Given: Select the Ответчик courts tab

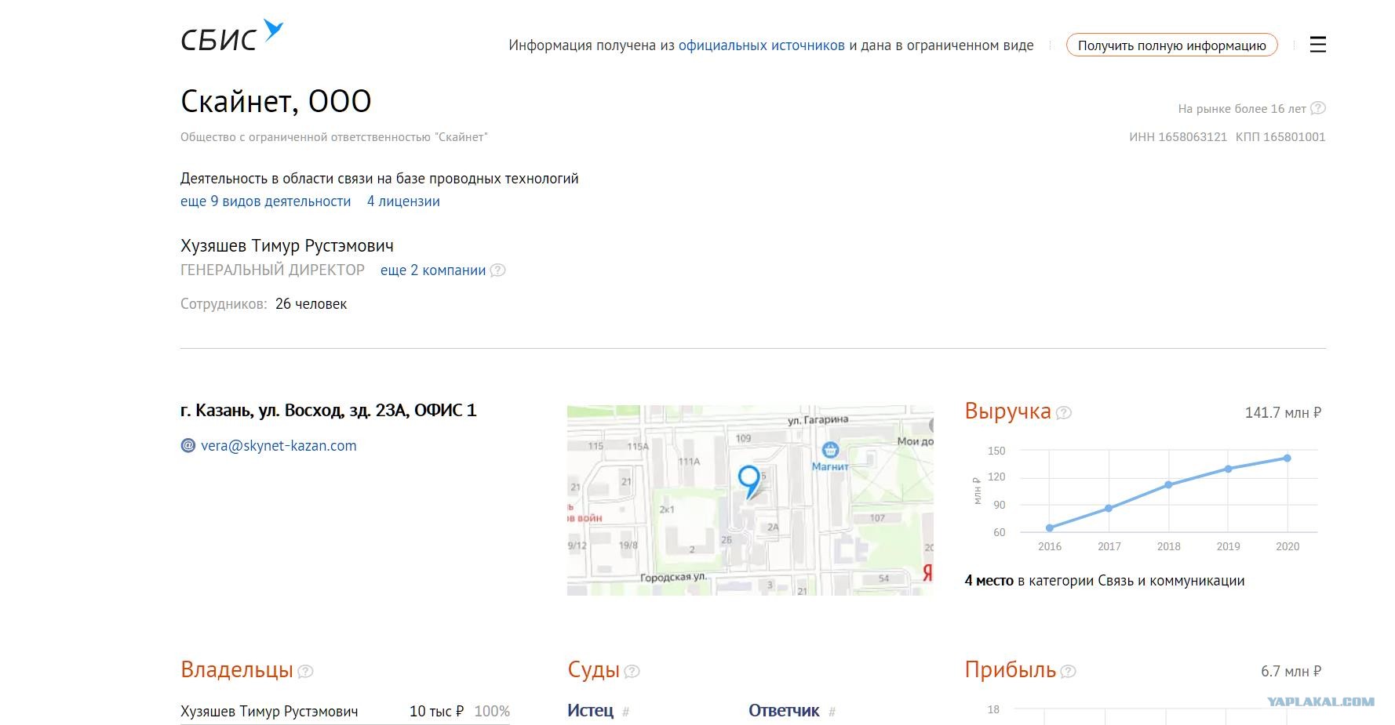Looking at the screenshot, I should click(784, 711).
